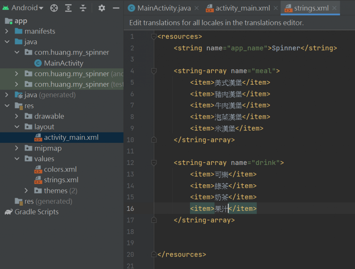Click the Android robot icon
Screen dimensions: 355x269
pos(6,8)
